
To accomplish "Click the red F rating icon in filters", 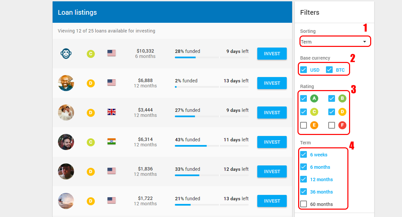I will pos(342,125).
